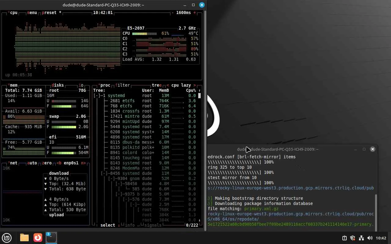Click the 'E5-2697' CPU model name

tap(136, 28)
